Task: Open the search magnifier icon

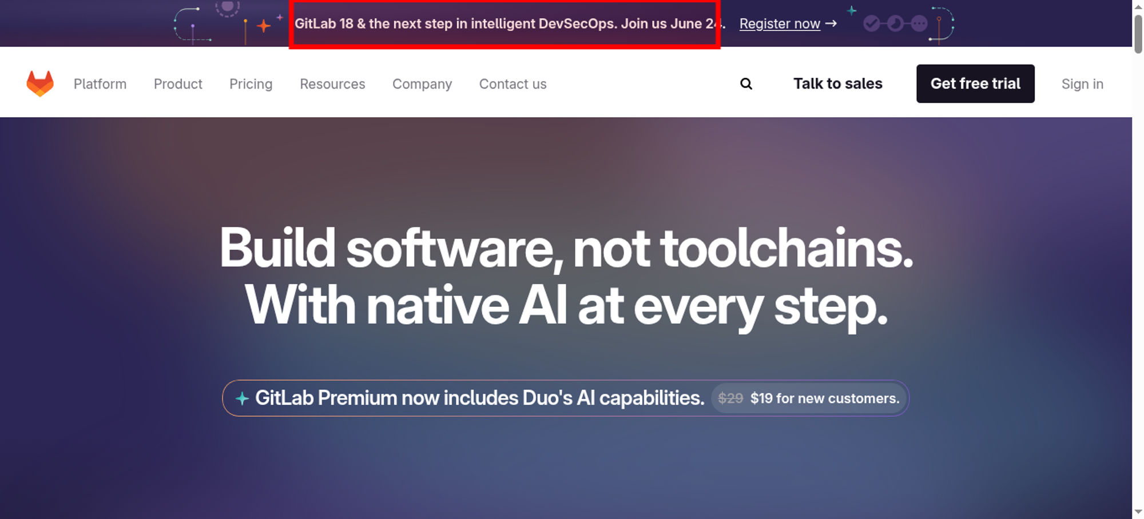Action: point(746,83)
